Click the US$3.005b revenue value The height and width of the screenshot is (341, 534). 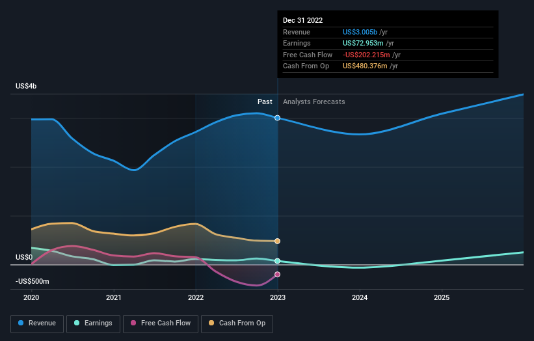tap(360, 32)
